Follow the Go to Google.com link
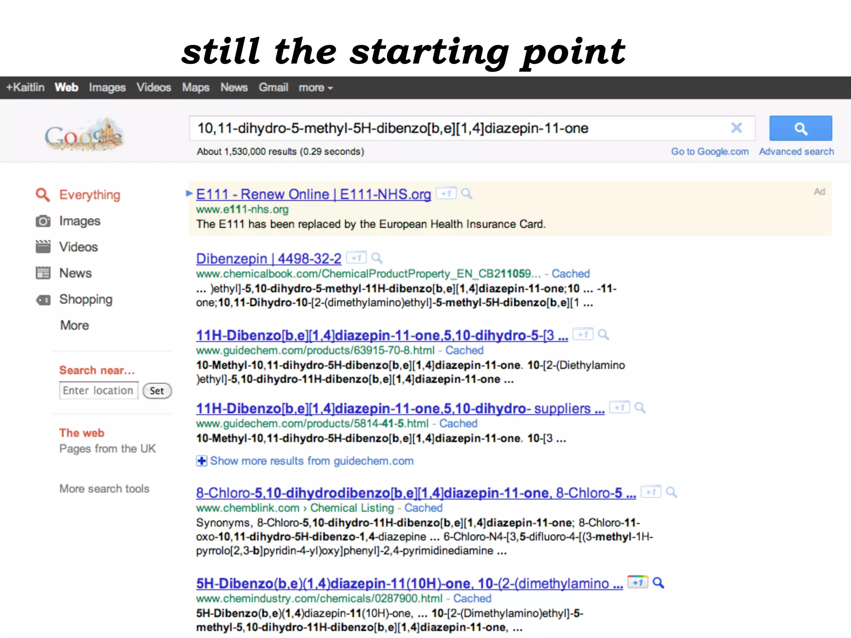 710,152
